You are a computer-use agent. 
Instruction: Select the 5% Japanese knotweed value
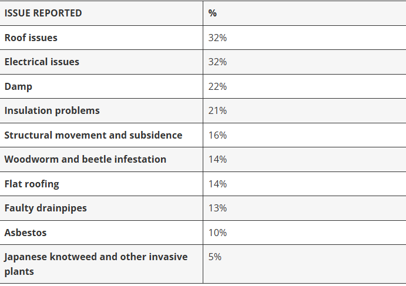coord(215,257)
